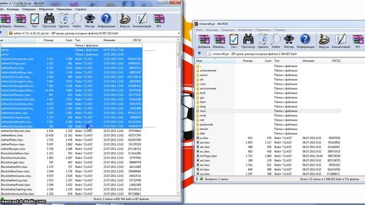365x205 pixels.
Task: Open Просмотр binoculars in minecraft.jar window
Action: (x=248, y=41)
